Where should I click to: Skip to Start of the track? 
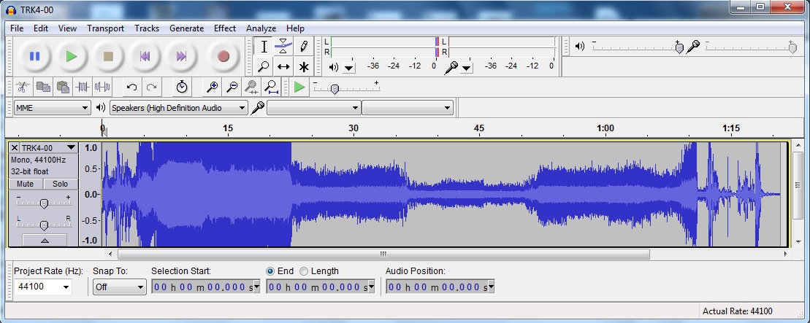tap(145, 56)
